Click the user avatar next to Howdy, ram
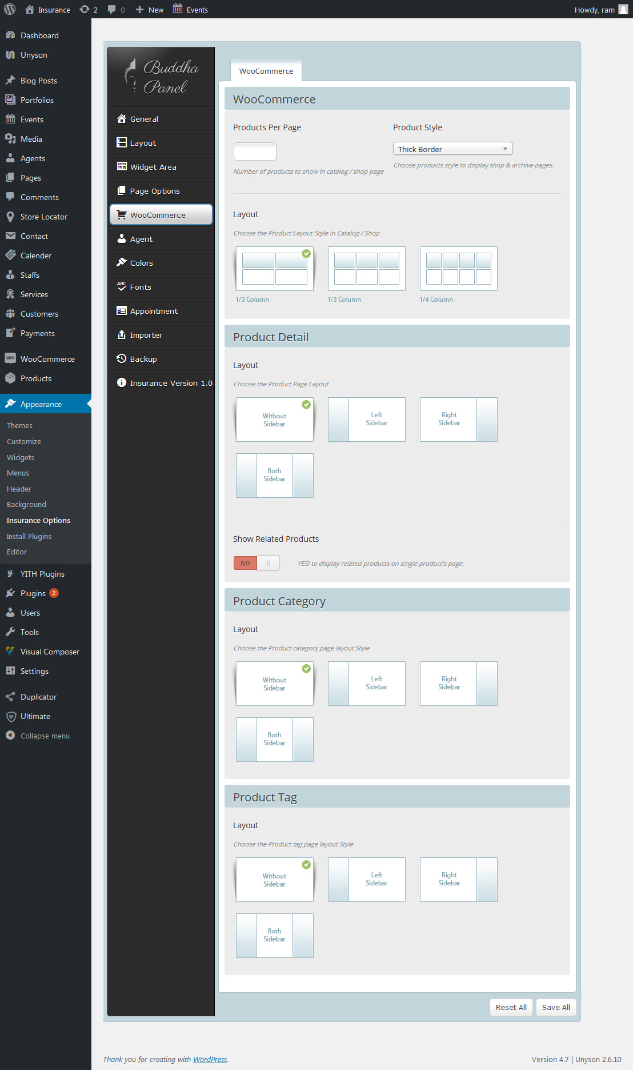 pyautogui.click(x=623, y=9)
